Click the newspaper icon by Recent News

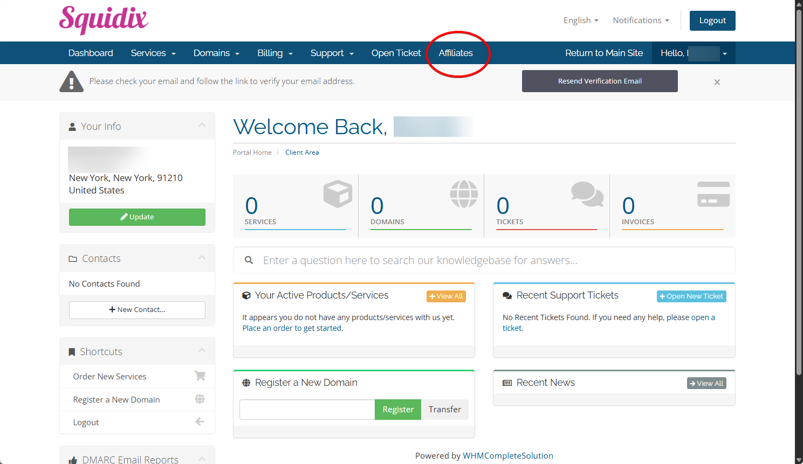tap(507, 383)
